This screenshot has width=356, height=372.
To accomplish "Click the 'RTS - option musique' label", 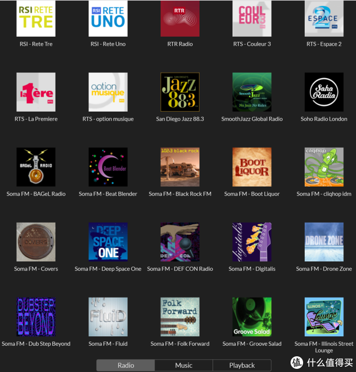I will pyautogui.click(x=108, y=119).
